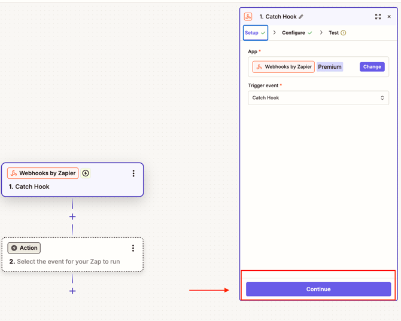Click the chevron between Setup and Configure
This screenshot has height=321, width=401.
[x=274, y=32]
